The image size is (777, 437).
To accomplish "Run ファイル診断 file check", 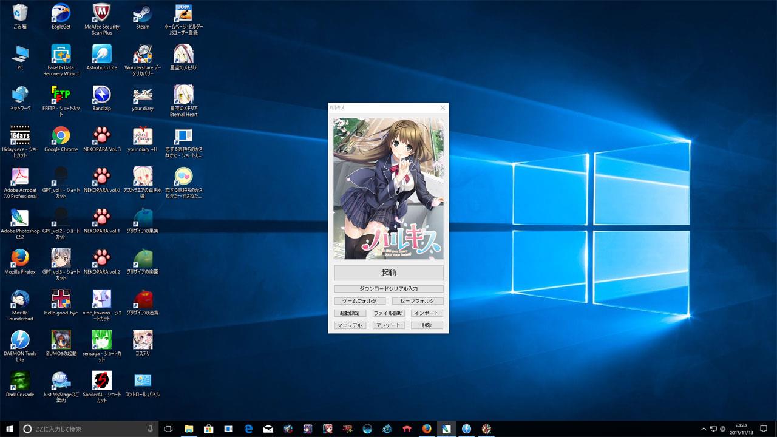I will coord(388,313).
